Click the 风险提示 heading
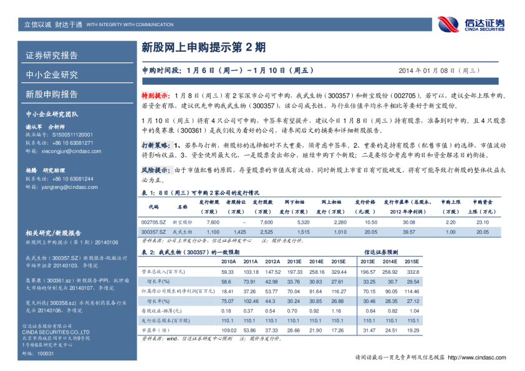525x371 pixels. tap(155, 169)
